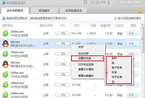
Task: Open the 设置优先级 submenu item
Action: [88, 58]
